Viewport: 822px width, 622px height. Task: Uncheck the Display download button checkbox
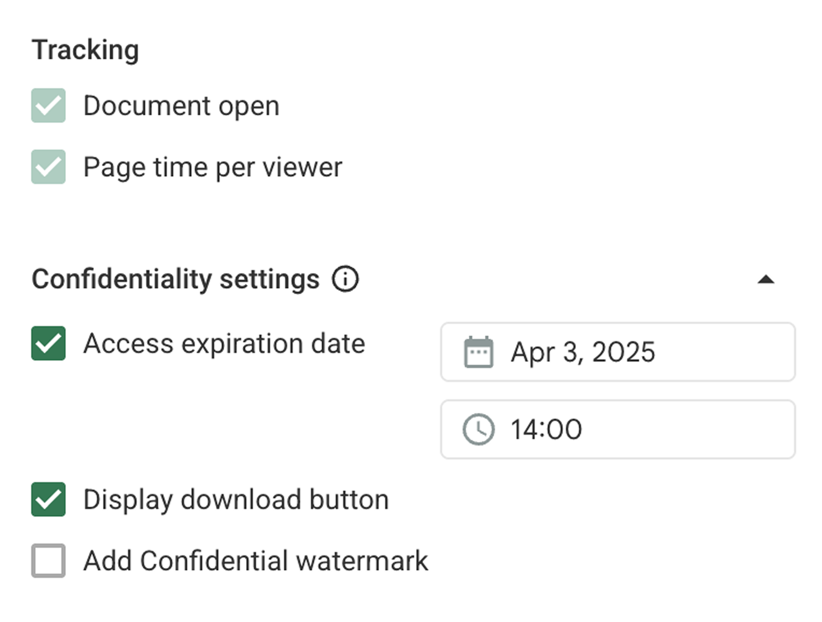[49, 500]
